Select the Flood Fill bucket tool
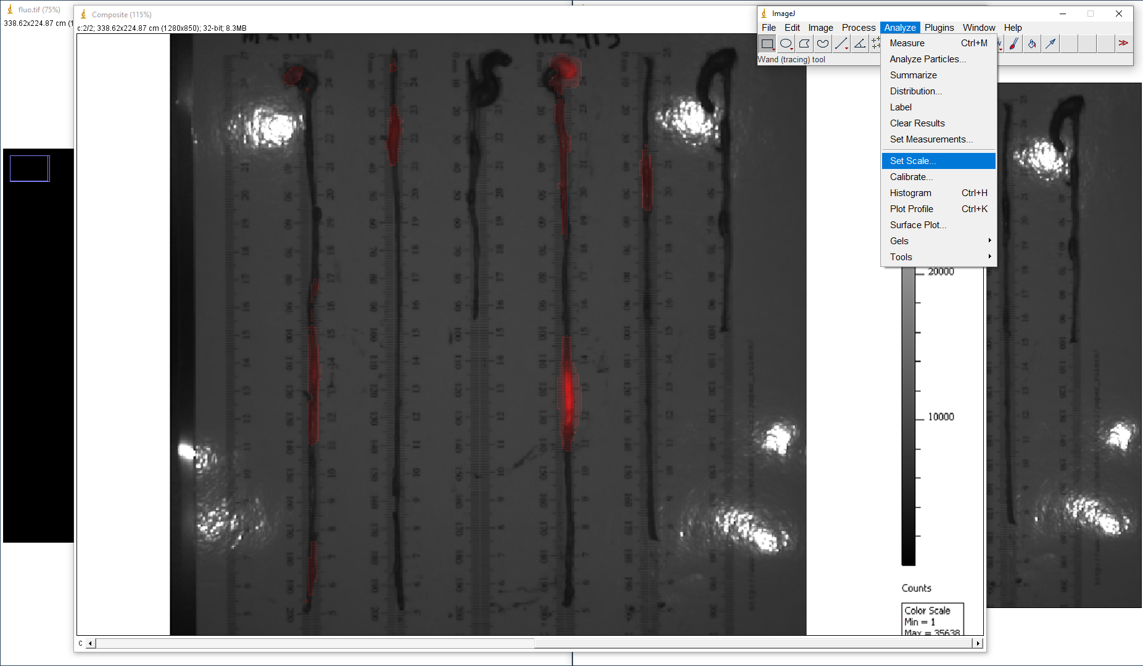 pyautogui.click(x=1031, y=44)
